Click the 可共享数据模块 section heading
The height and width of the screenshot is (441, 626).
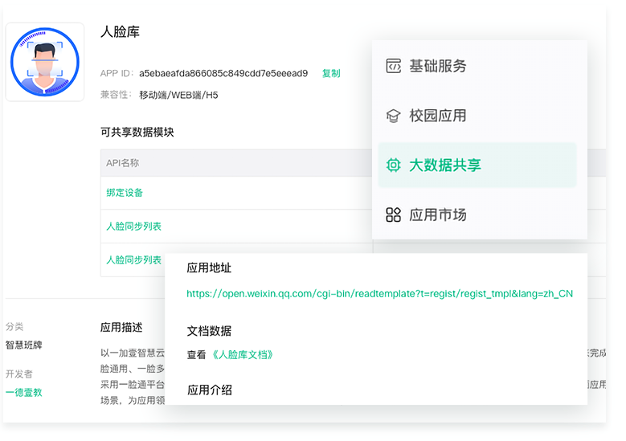[137, 132]
